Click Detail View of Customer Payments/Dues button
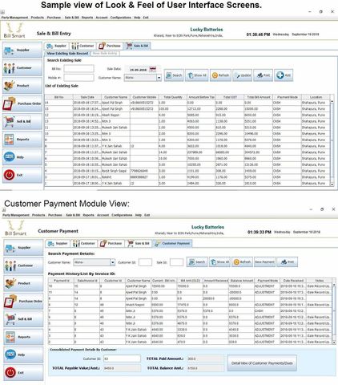Viewport: 338px width, 385px height. click(262, 363)
